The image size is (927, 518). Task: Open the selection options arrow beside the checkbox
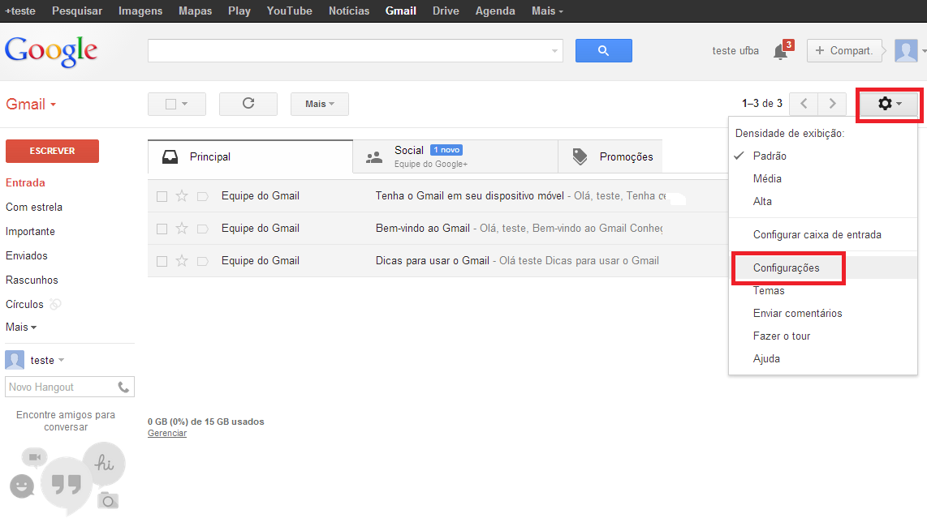[x=185, y=104]
